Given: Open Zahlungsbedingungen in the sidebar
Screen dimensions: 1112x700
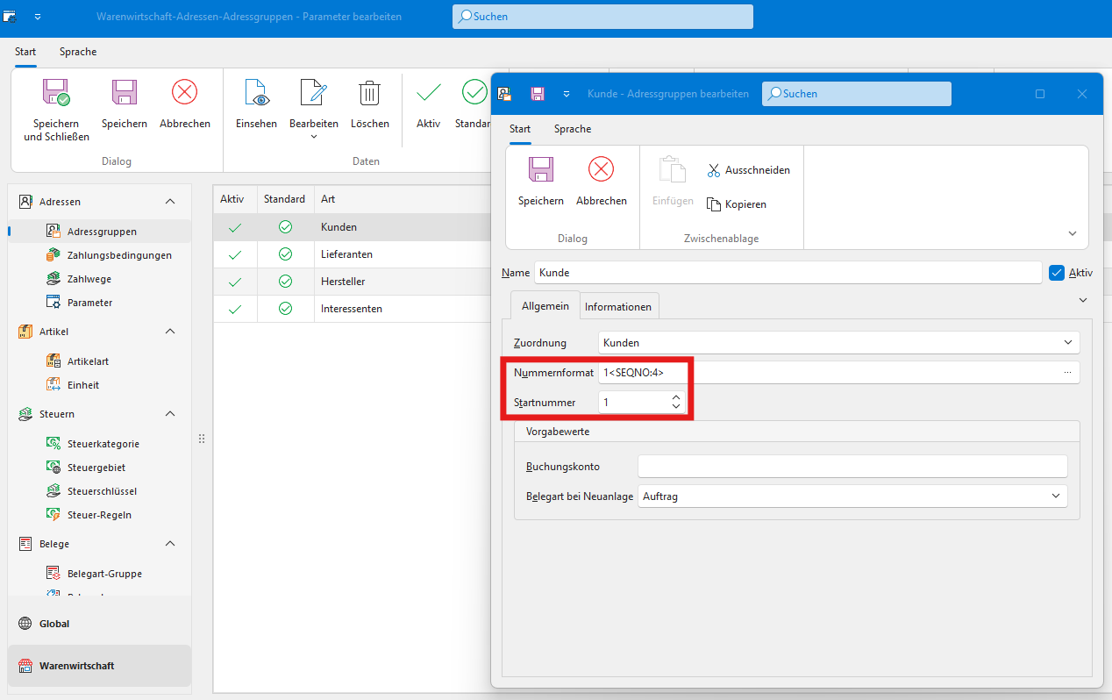Looking at the screenshot, I should coord(119,255).
